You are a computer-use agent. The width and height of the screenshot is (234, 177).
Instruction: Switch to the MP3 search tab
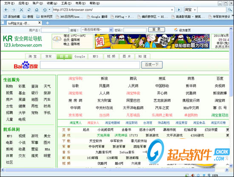pyautogui.click(x=95, y=56)
